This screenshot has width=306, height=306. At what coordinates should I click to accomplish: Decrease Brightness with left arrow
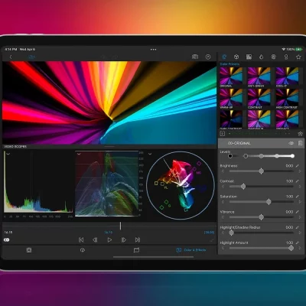pyautogui.click(x=223, y=171)
